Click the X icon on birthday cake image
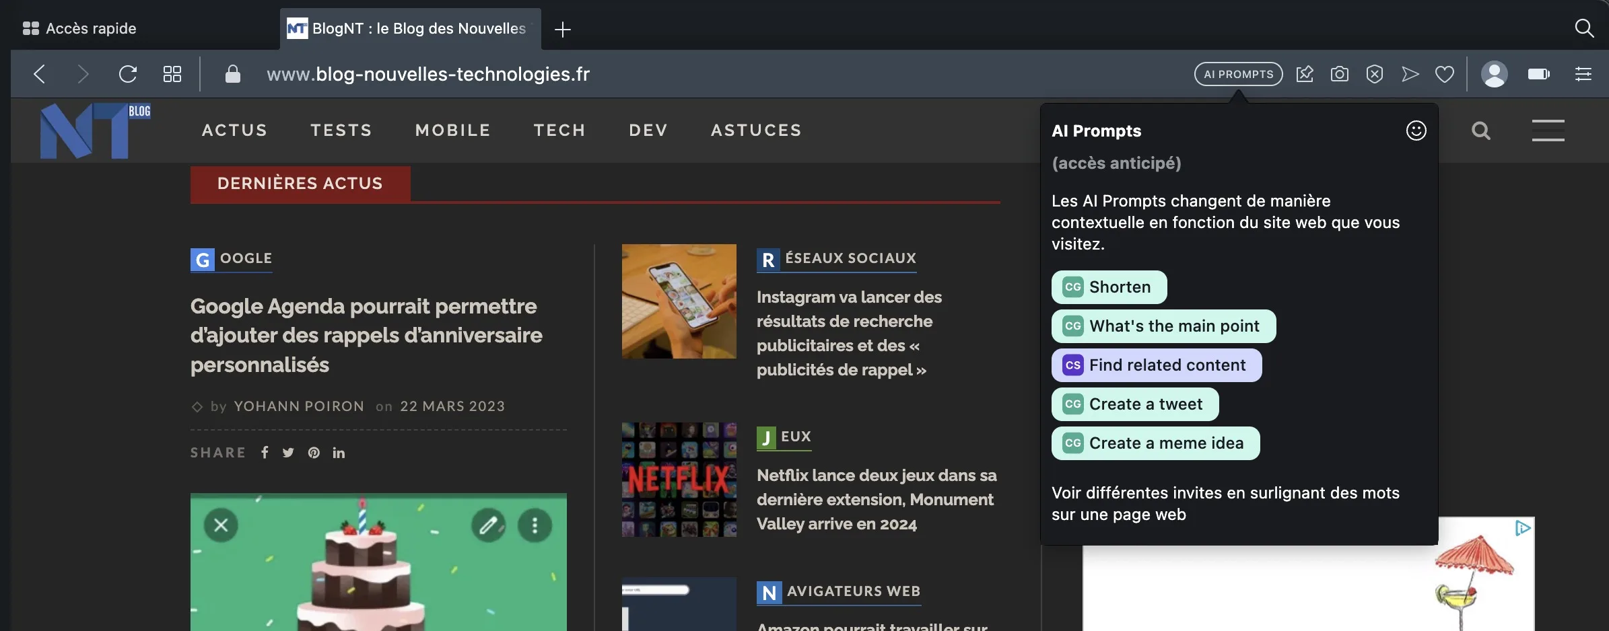This screenshot has width=1609, height=631. pos(221,525)
